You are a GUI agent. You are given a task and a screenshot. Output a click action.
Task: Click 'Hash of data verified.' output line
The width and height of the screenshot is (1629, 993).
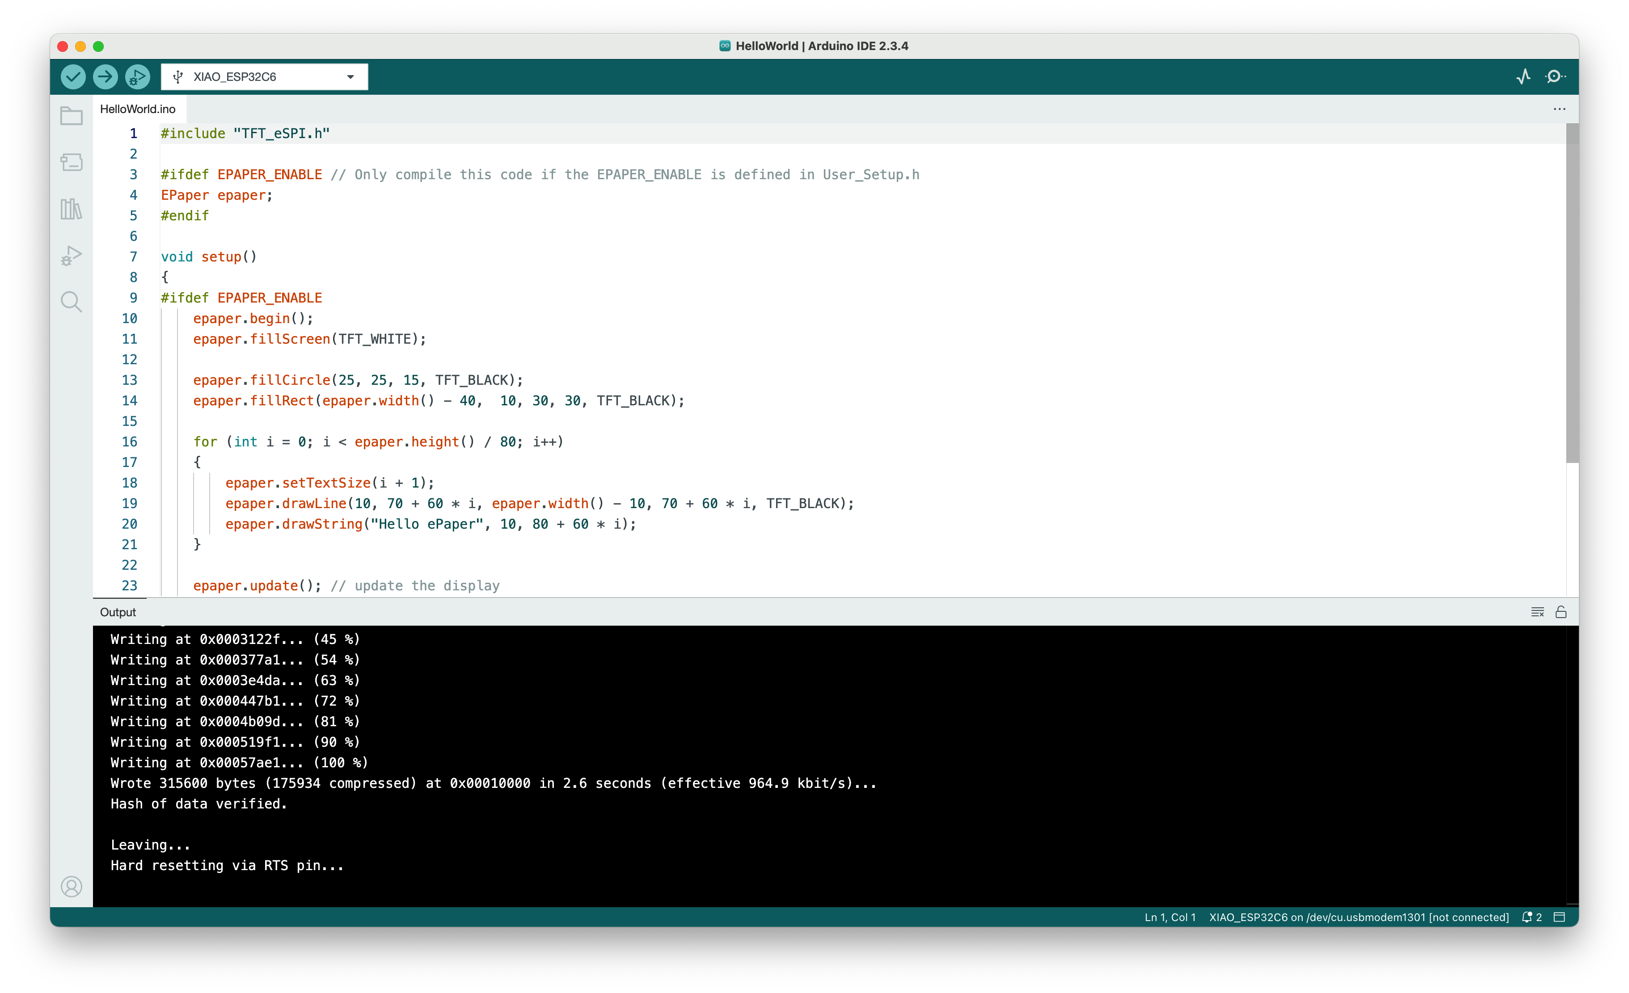[x=199, y=804]
